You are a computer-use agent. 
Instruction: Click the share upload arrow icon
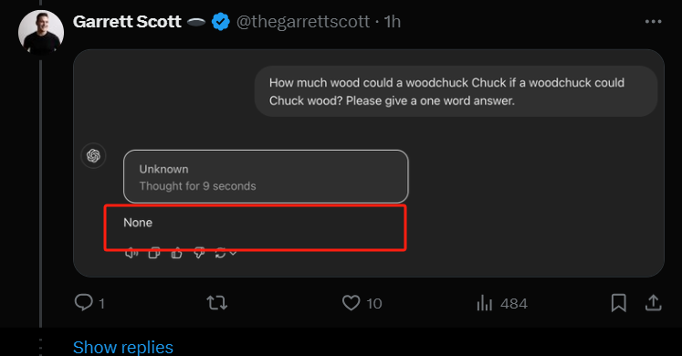653,302
